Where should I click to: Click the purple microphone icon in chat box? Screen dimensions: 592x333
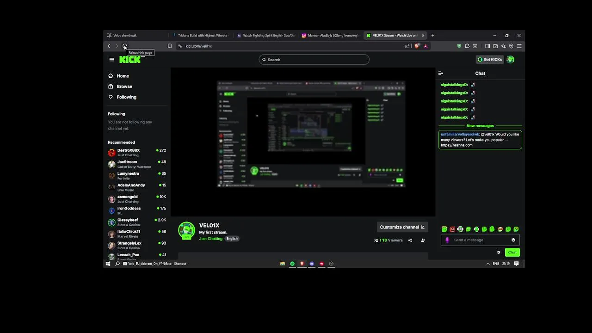tap(447, 240)
